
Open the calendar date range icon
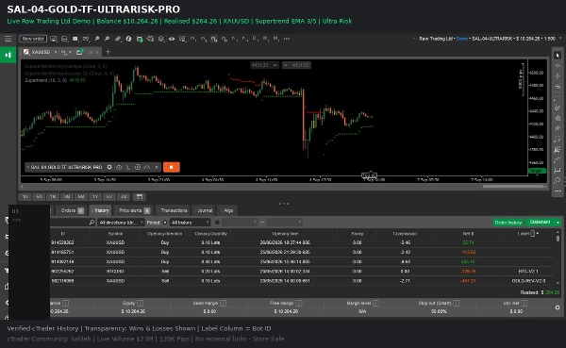[140, 197]
